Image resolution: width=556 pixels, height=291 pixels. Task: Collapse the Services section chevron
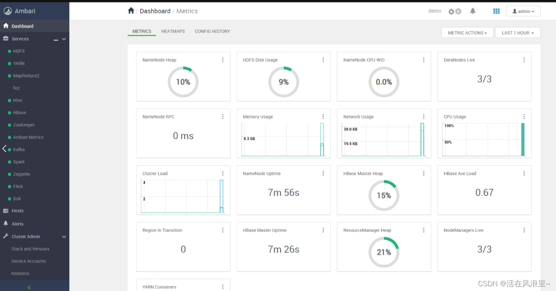click(x=64, y=39)
